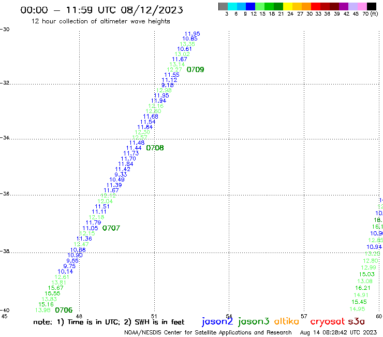Click the purple 42 ft legend swatch
The height and width of the screenshot is (337, 383).
click(344, 6)
